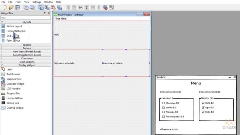Check Arequipe $3 in Heladería mockup
The width and height of the screenshot is (240, 135).
[x=163, y=112]
